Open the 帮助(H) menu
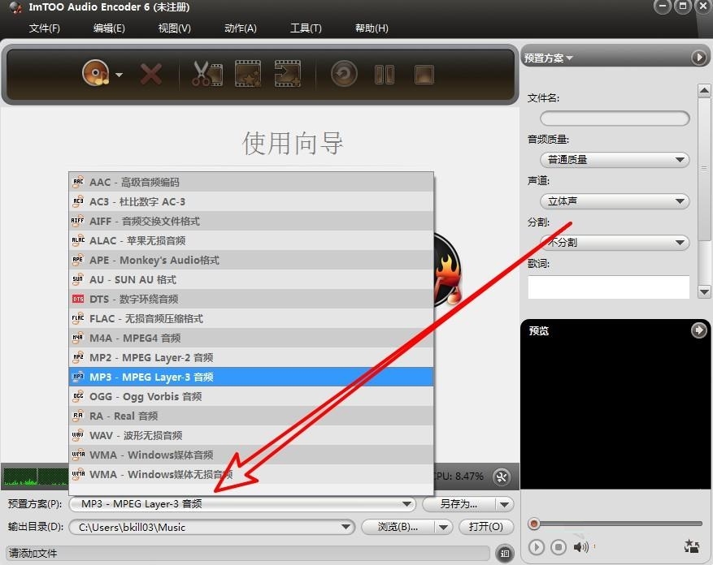Viewport: 713px width, 565px height. (372, 28)
